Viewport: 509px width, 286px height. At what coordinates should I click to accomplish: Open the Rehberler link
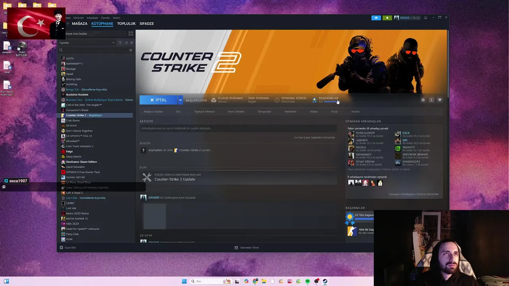pos(290,112)
